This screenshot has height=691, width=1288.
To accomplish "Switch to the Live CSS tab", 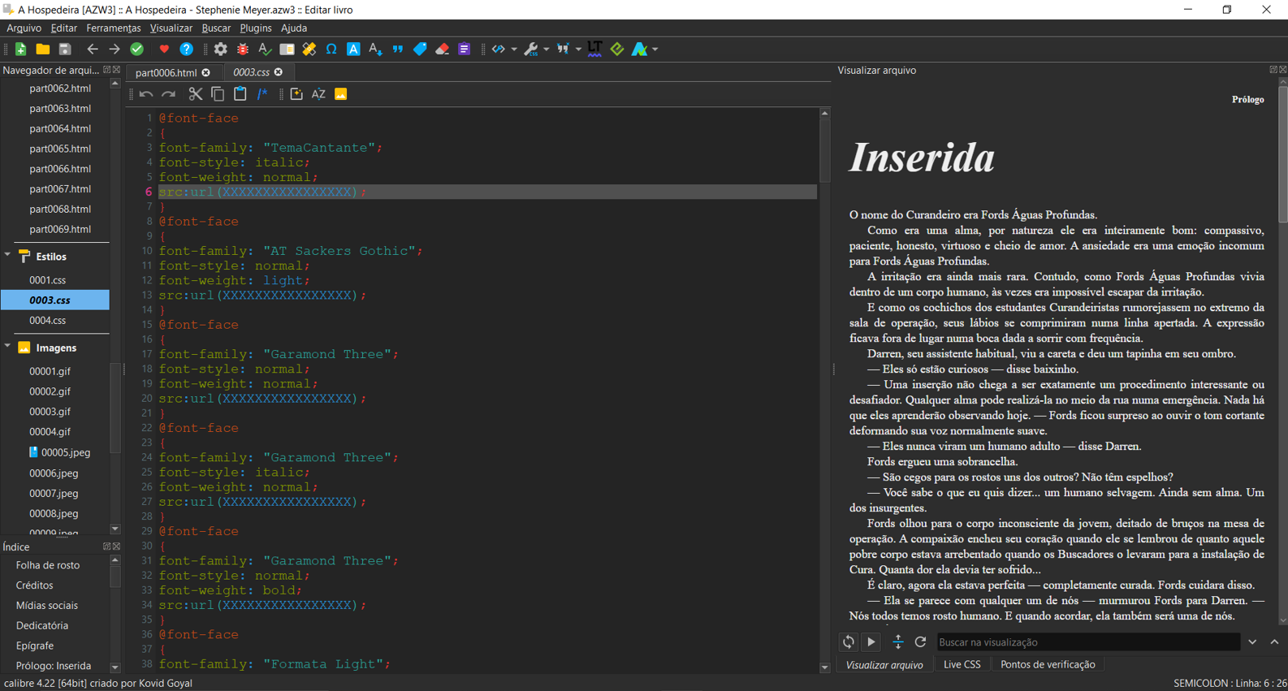I will click(x=962, y=664).
